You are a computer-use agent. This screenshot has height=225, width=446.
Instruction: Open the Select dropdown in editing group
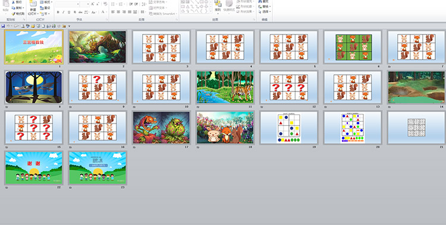(x=265, y=12)
